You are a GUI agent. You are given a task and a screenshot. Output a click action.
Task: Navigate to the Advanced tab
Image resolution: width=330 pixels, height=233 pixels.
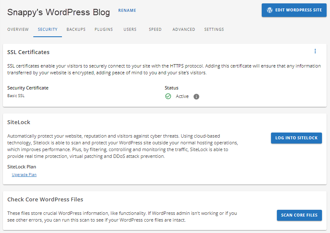(x=184, y=30)
